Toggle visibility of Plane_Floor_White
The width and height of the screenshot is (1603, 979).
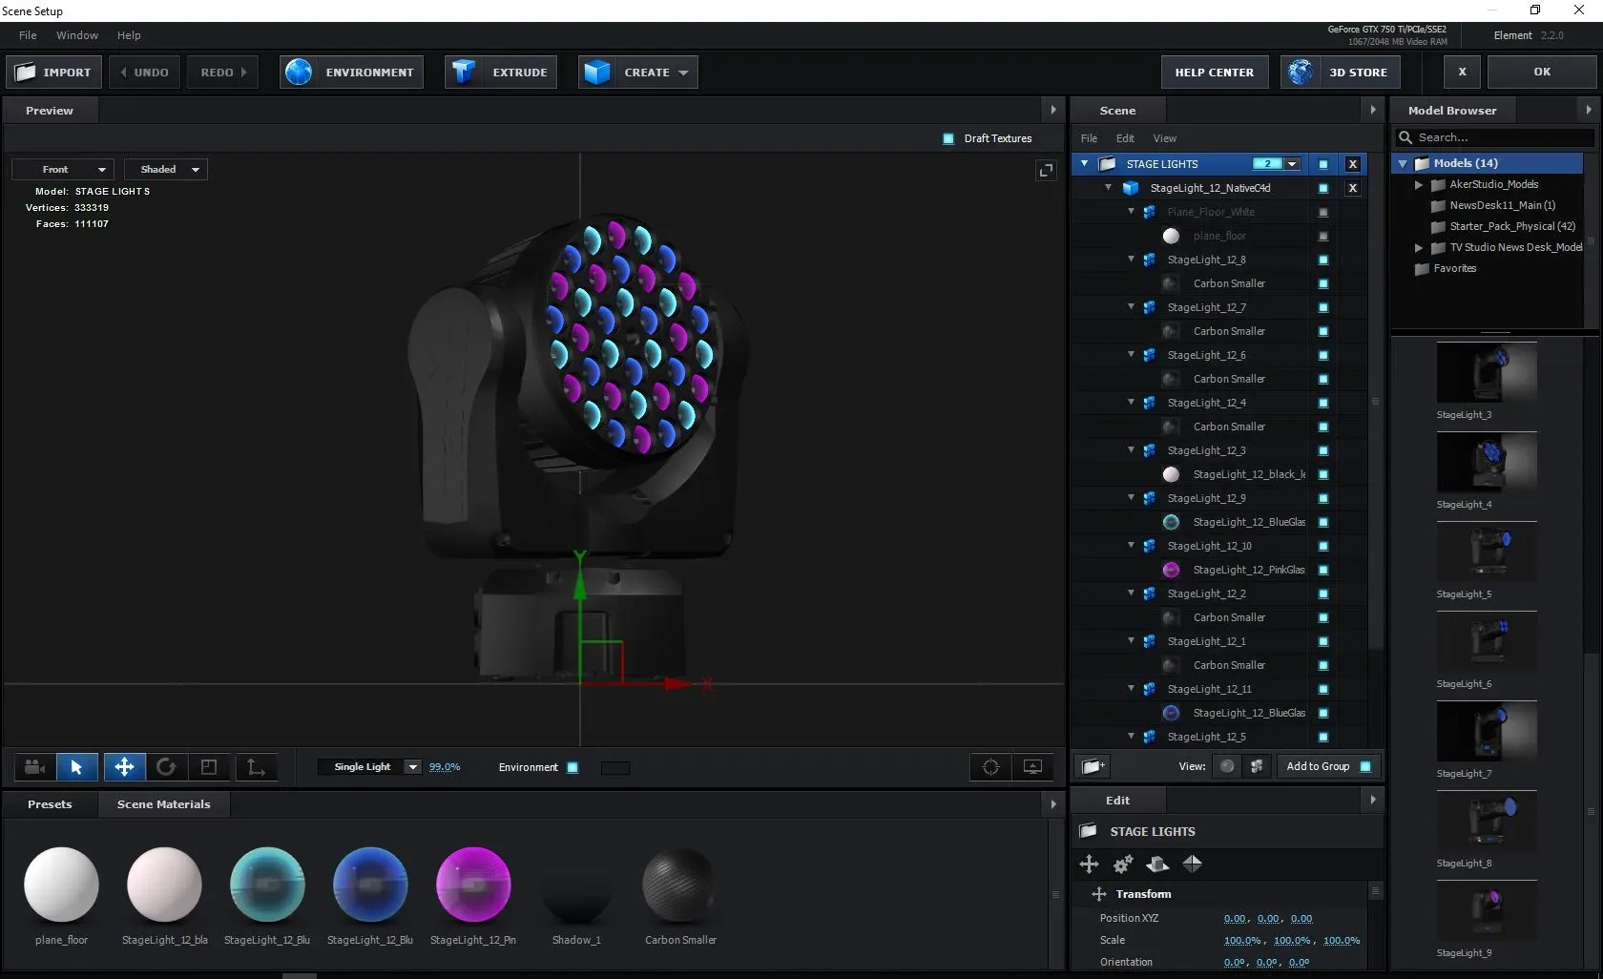(x=1323, y=212)
